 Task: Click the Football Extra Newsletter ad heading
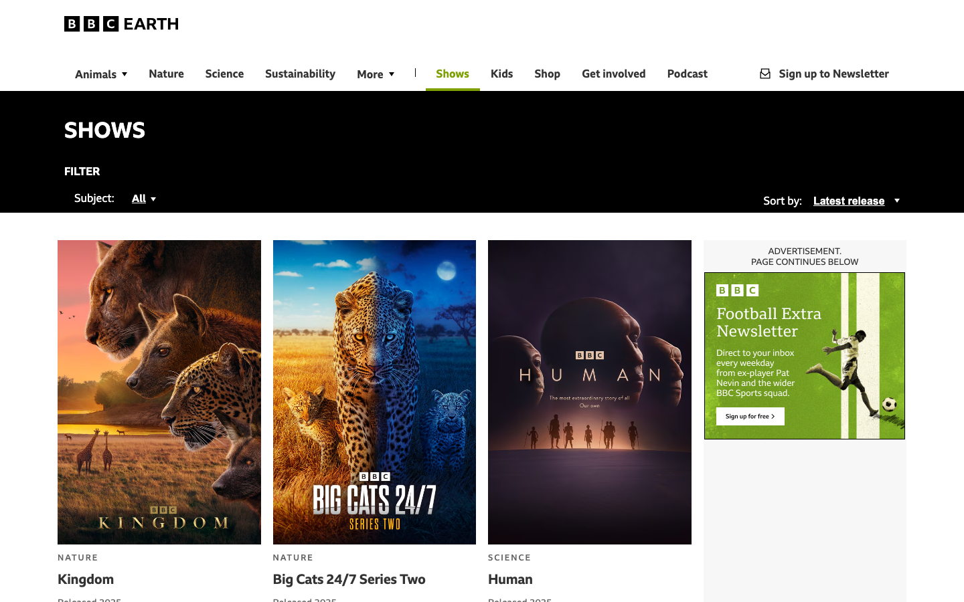click(769, 322)
